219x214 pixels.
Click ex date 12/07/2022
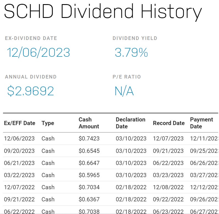[x=19, y=187]
